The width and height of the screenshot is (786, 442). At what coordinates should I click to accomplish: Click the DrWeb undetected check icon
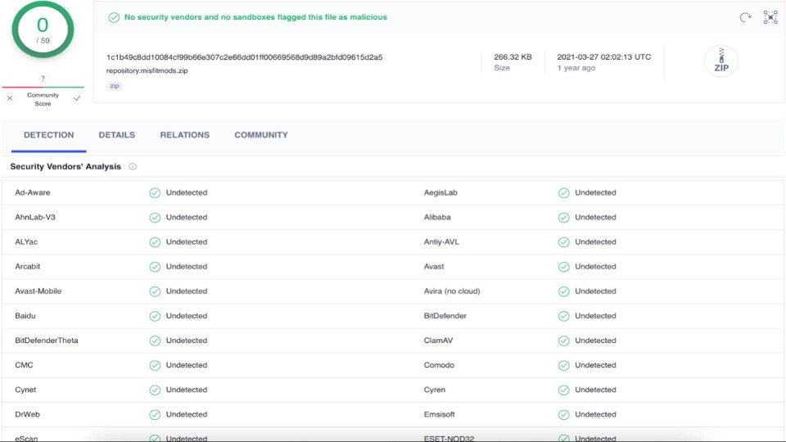[155, 414]
